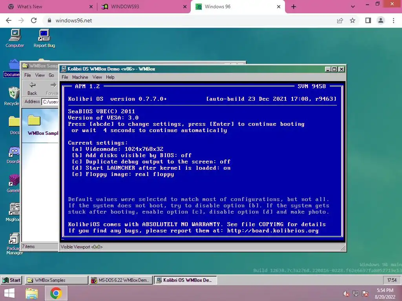Open the Chrome profile avatar

(381, 20)
